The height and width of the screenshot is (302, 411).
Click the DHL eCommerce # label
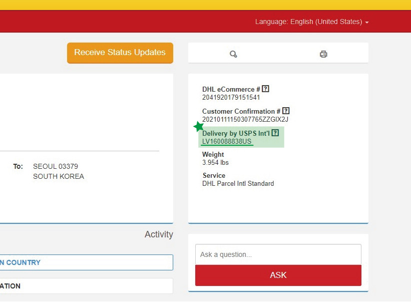[231, 89]
